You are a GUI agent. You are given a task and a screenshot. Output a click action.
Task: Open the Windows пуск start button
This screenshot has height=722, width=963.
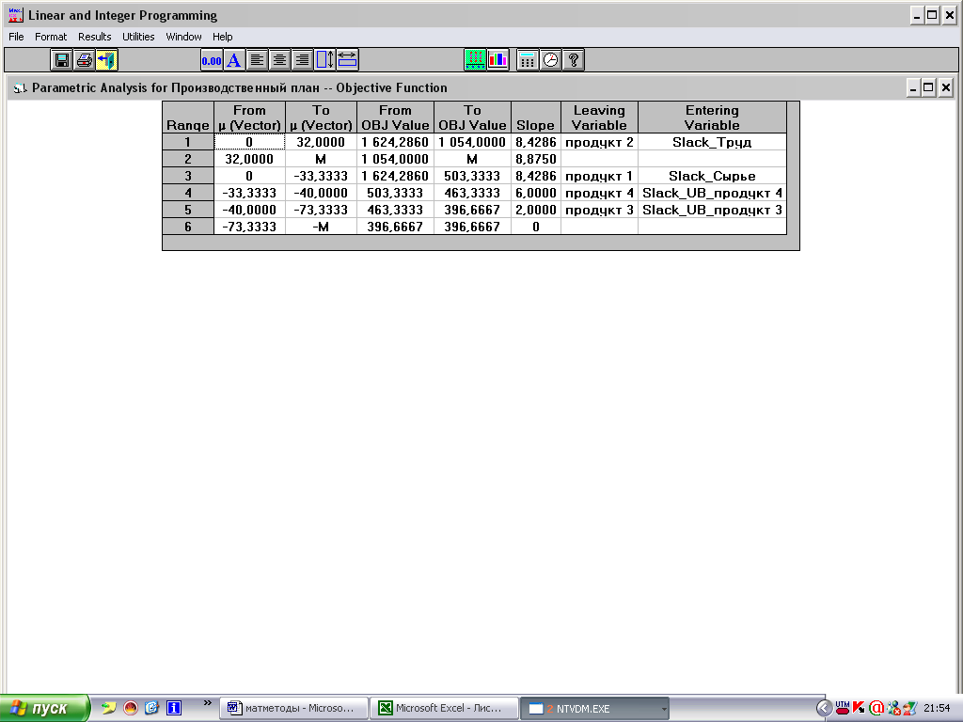(44, 708)
